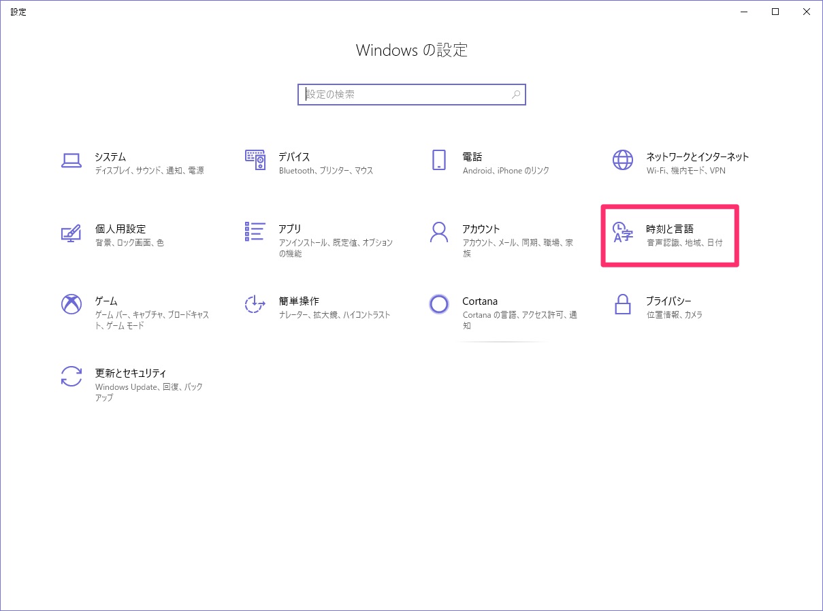Image resolution: width=823 pixels, height=611 pixels.
Task: Select the デバイス heading text
Action: (294, 156)
